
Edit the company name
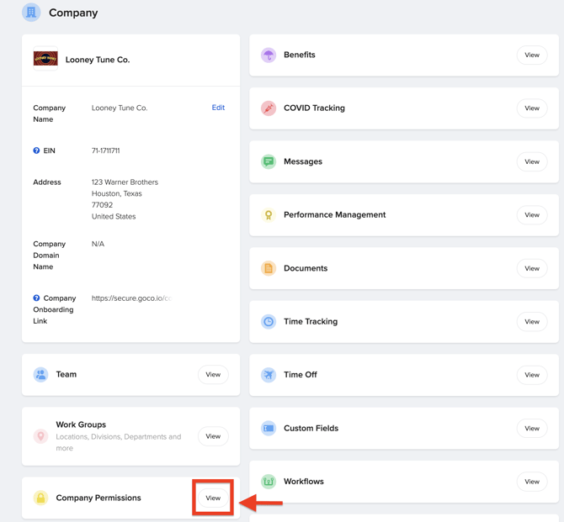218,108
